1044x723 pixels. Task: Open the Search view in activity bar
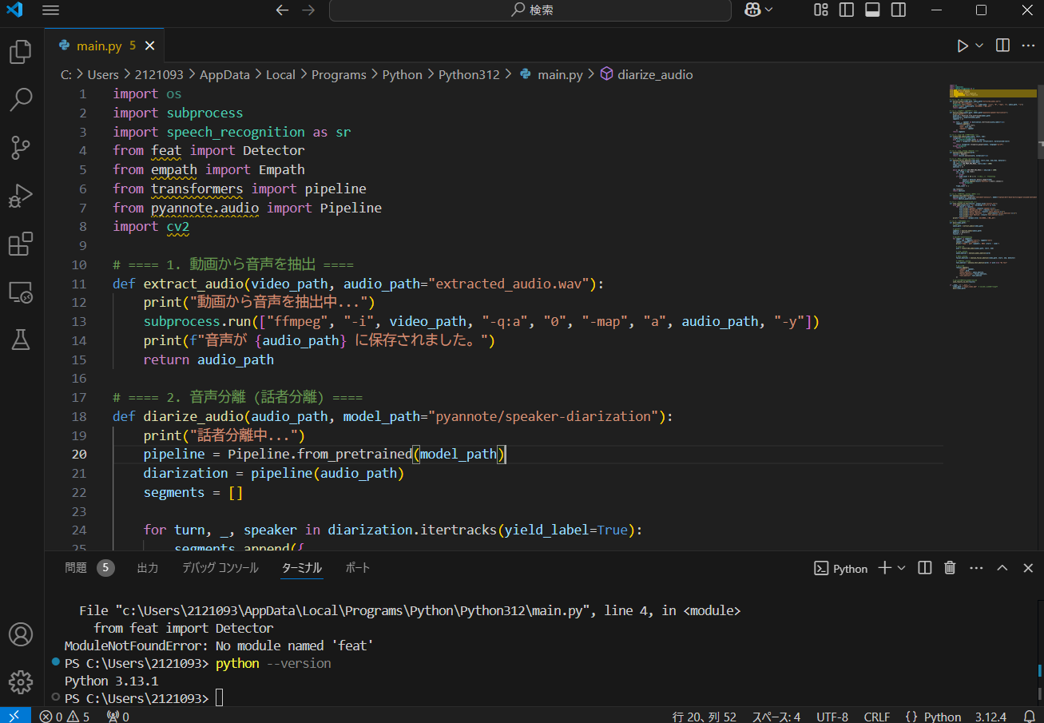click(20, 100)
